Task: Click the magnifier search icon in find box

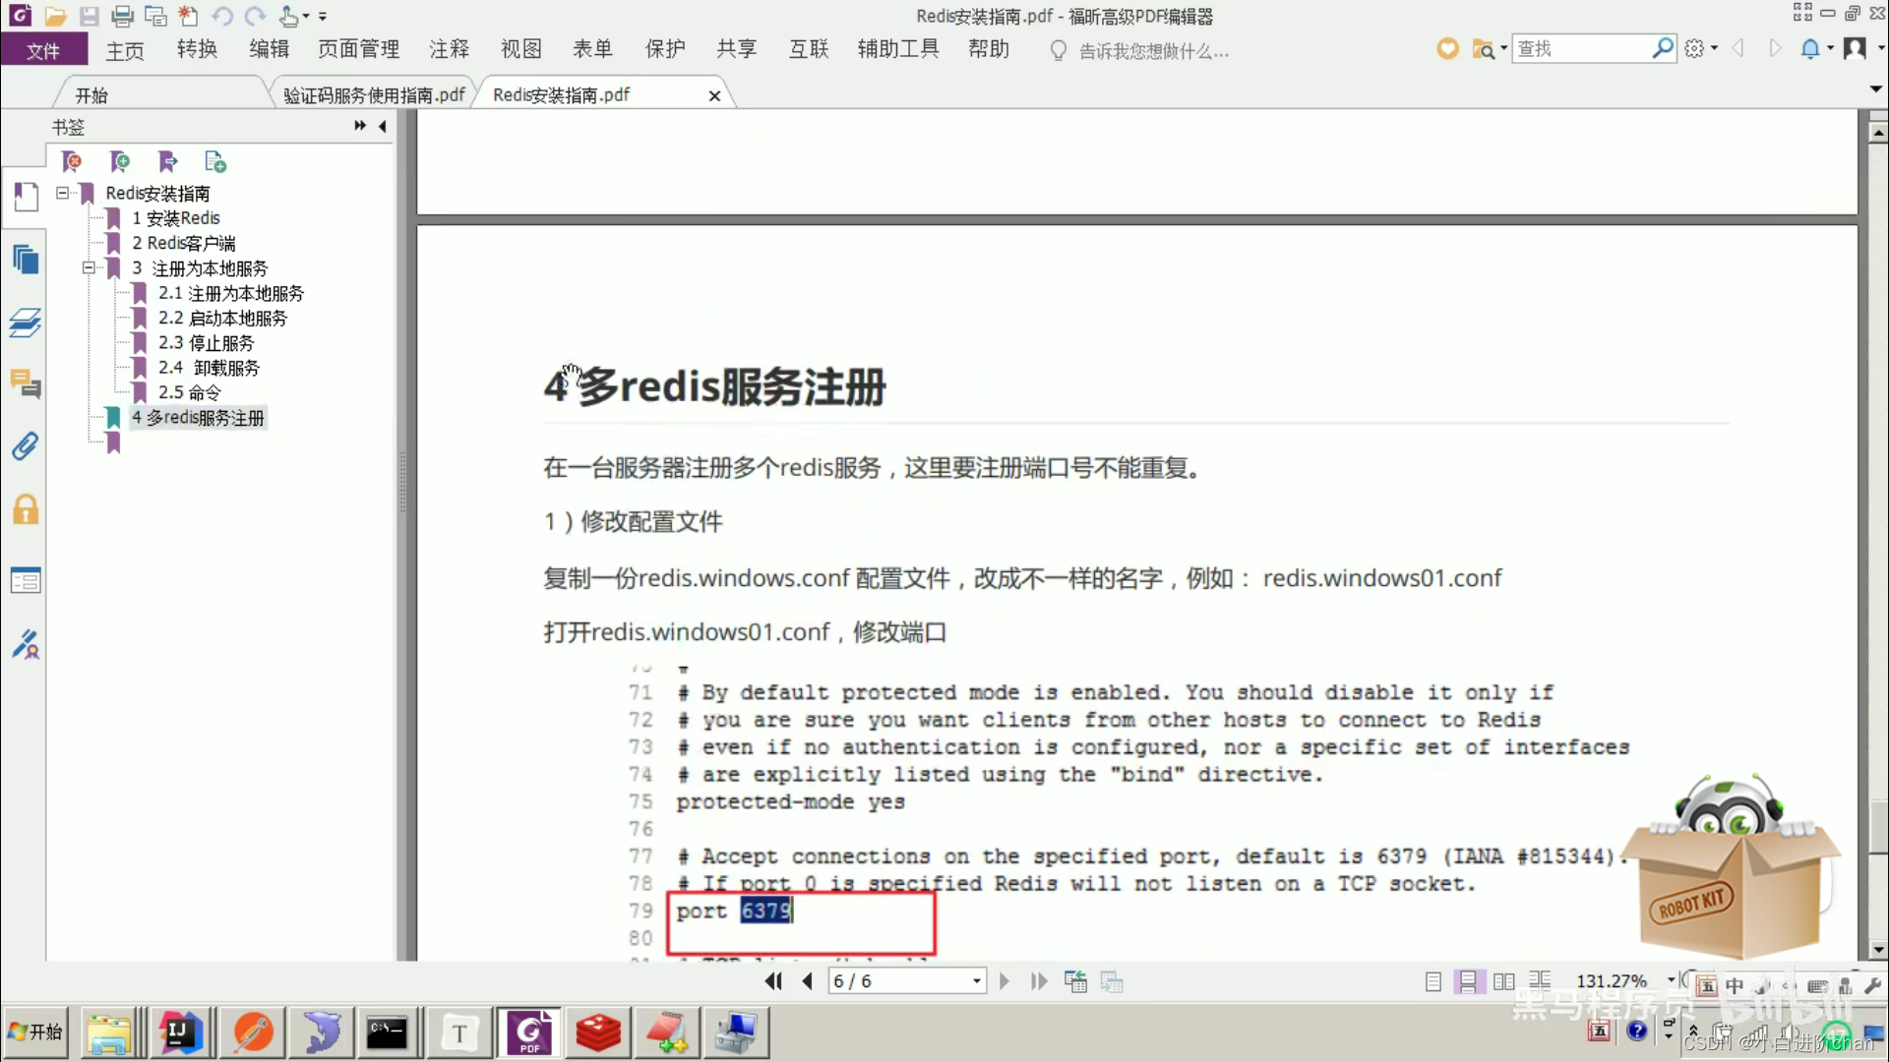Action: pyautogui.click(x=1663, y=47)
